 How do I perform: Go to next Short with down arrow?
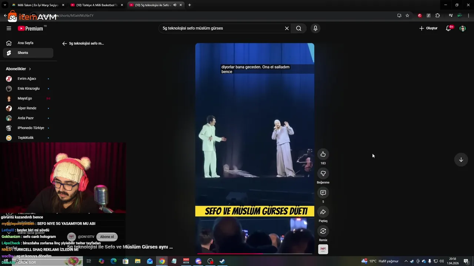[x=461, y=160]
